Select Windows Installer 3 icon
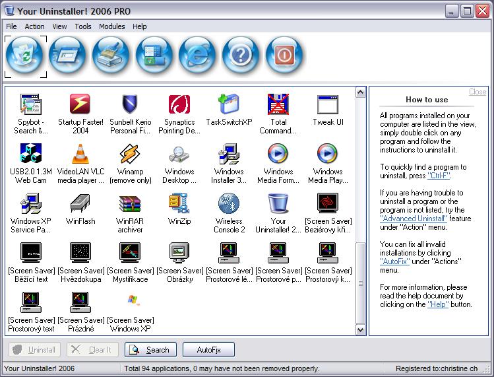Image resolution: width=494 pixels, height=377 pixels. tap(229, 153)
